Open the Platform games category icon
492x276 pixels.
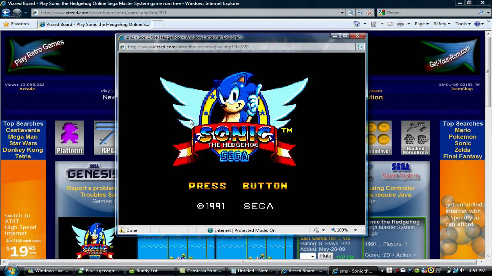(x=69, y=138)
